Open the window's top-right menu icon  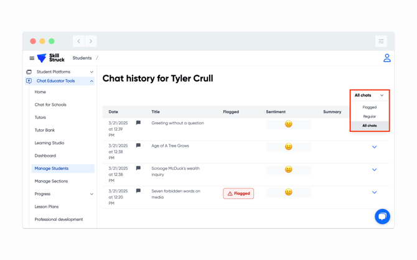[x=381, y=41]
